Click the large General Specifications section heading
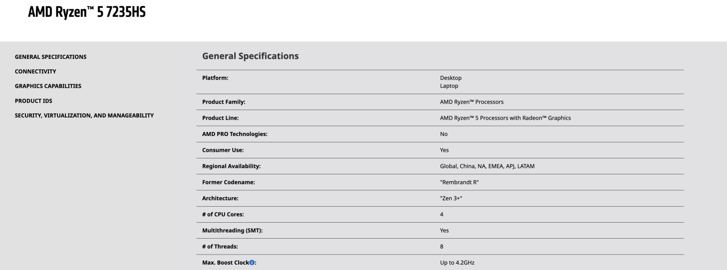727x270 pixels. pyautogui.click(x=250, y=56)
